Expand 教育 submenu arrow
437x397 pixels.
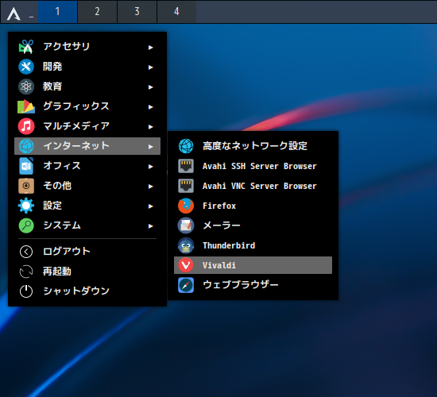click(150, 87)
